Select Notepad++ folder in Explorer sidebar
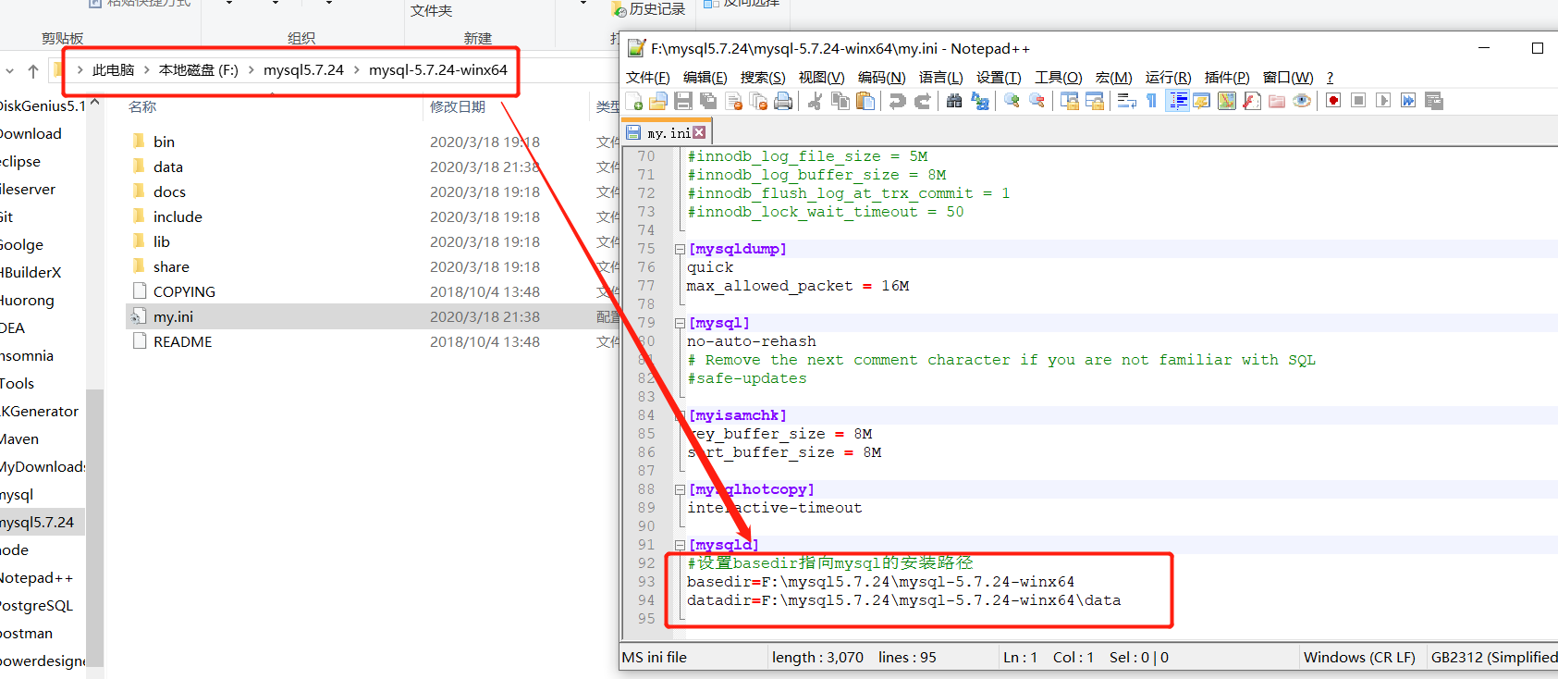 pos(37,578)
